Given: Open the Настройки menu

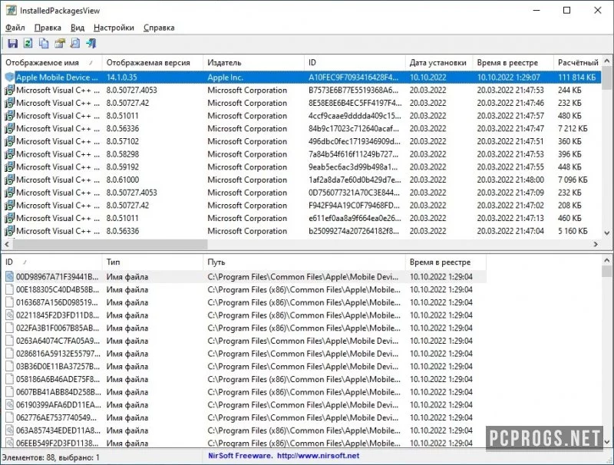Looking at the screenshot, I should click(114, 28).
